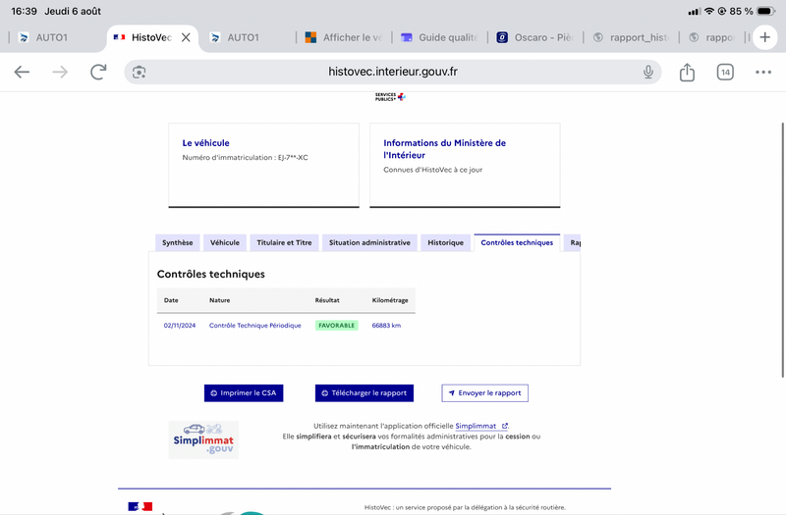This screenshot has width=786, height=515.
Task: Tap the Wi-Fi status icon
Action: (x=708, y=11)
